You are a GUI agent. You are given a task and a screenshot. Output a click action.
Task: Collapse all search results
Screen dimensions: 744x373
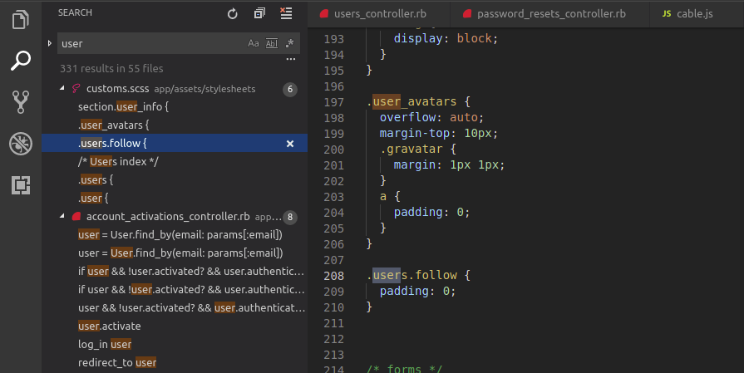coord(259,13)
